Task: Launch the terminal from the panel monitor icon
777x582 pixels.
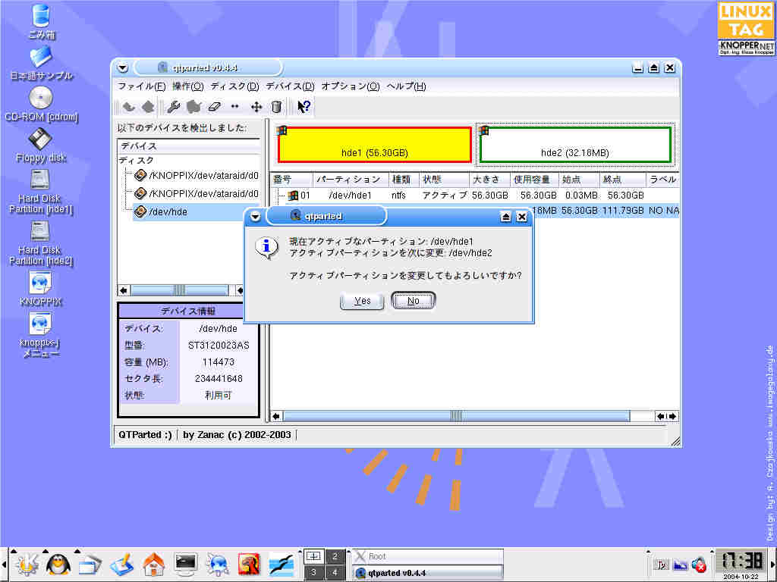Action: 186,565
